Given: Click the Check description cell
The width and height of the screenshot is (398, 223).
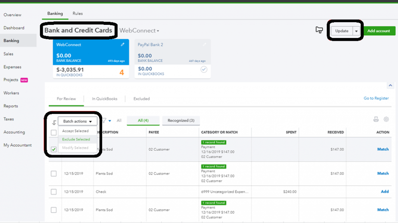Looking at the screenshot, I should click(x=101, y=192).
